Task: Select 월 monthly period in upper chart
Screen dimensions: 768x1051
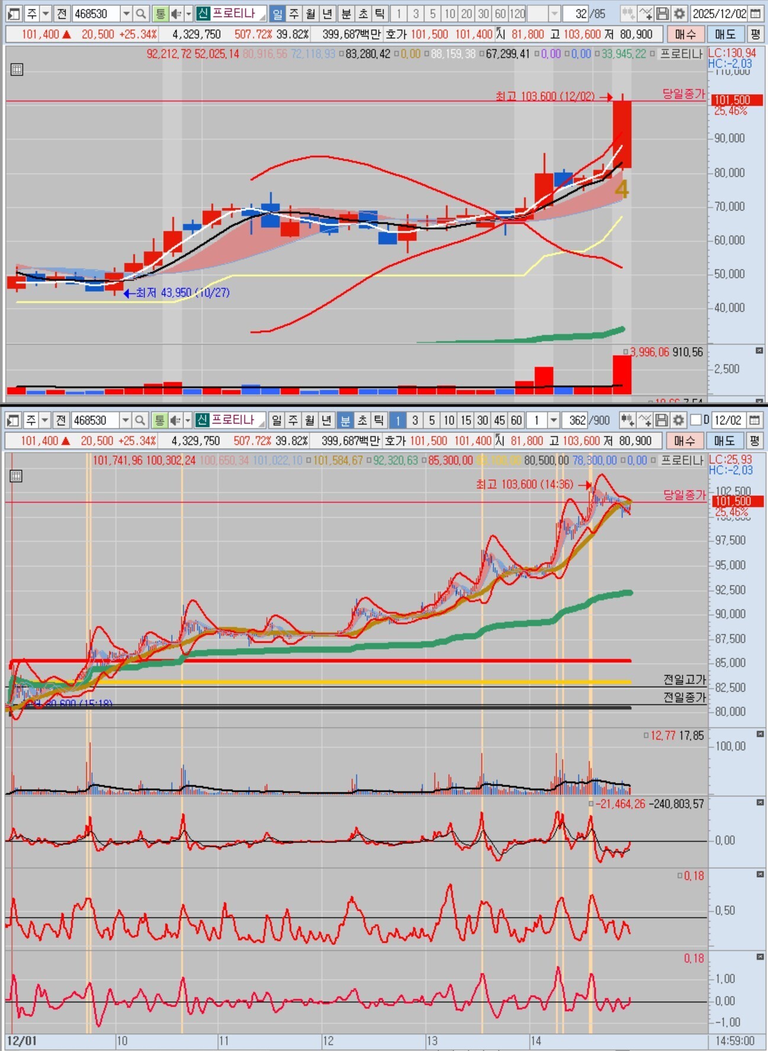Action: pyautogui.click(x=311, y=14)
